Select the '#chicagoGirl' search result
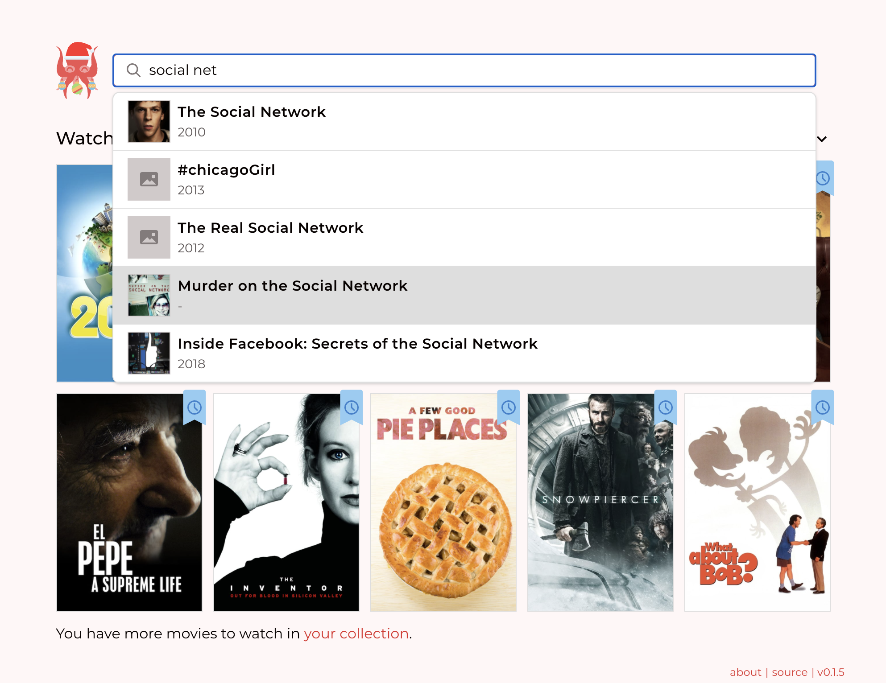Image resolution: width=886 pixels, height=683 pixels. click(464, 179)
